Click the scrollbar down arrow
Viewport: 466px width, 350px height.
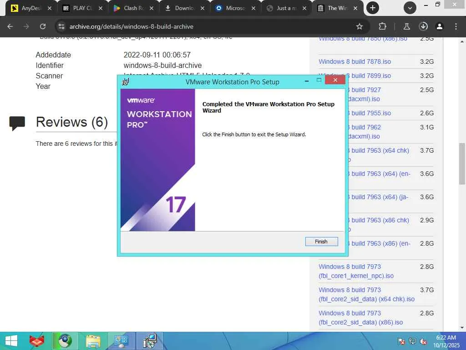pyautogui.click(x=462, y=328)
